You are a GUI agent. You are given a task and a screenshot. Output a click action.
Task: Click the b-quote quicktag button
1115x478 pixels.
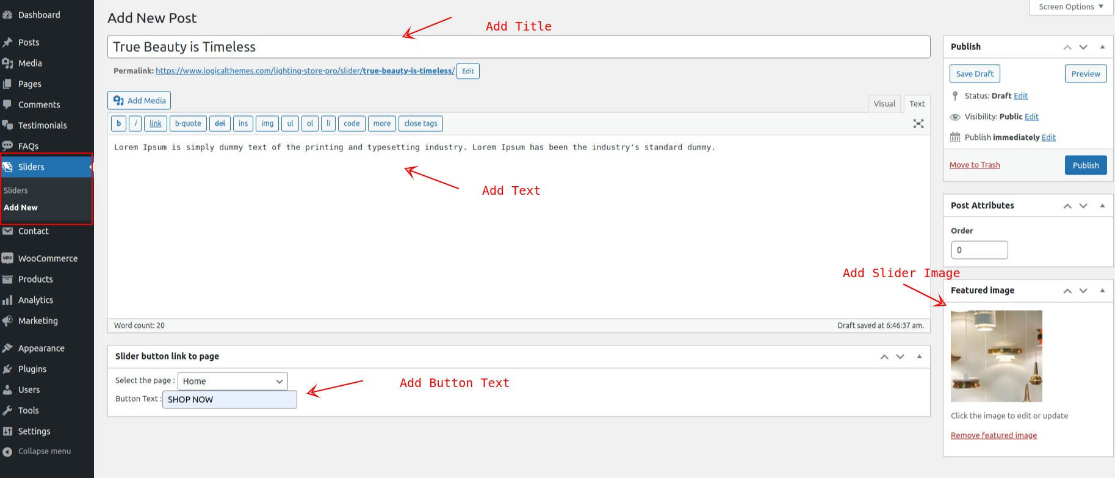coord(188,123)
